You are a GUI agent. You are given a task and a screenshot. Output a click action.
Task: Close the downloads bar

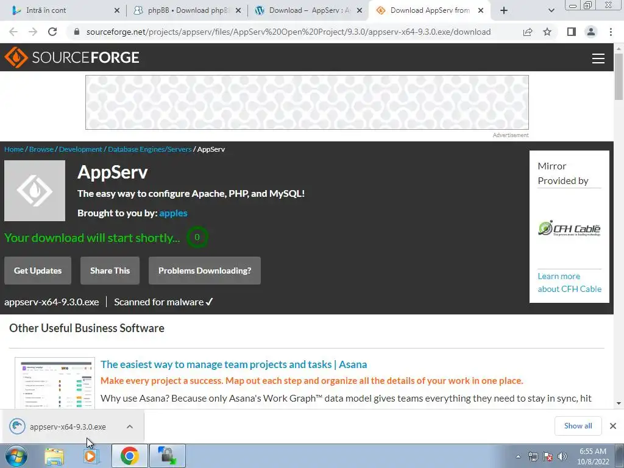613,426
